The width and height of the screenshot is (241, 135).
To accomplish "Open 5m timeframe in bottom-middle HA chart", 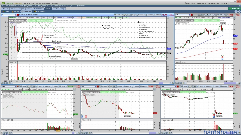I will click(114, 86).
